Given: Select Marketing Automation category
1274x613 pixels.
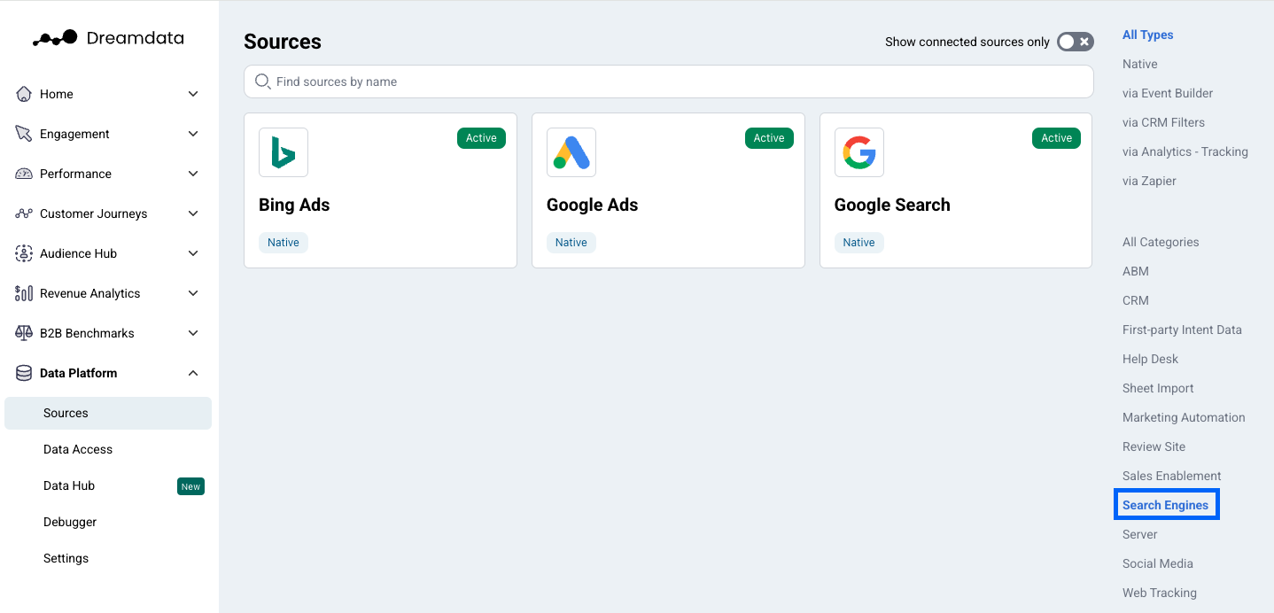Looking at the screenshot, I should 1184,417.
